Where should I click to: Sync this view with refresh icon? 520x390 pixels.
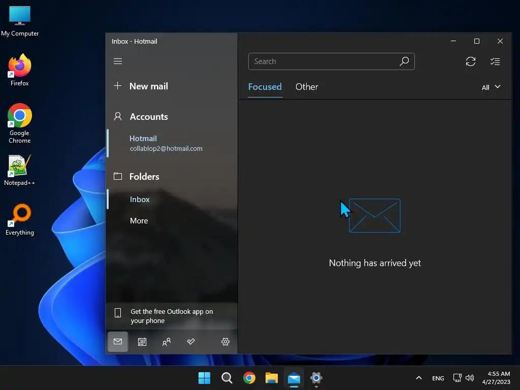(x=471, y=61)
